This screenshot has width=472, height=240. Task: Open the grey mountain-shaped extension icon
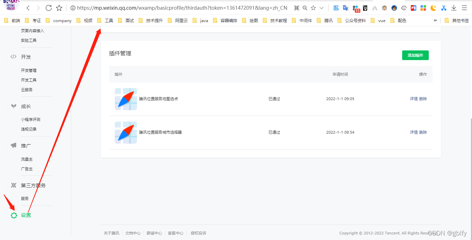tap(374, 8)
